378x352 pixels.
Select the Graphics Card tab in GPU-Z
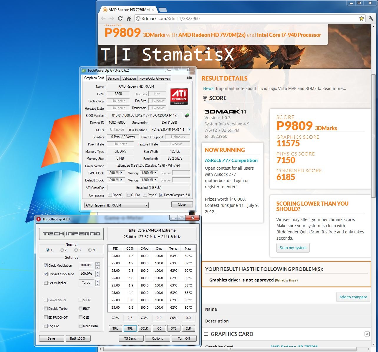(x=94, y=78)
